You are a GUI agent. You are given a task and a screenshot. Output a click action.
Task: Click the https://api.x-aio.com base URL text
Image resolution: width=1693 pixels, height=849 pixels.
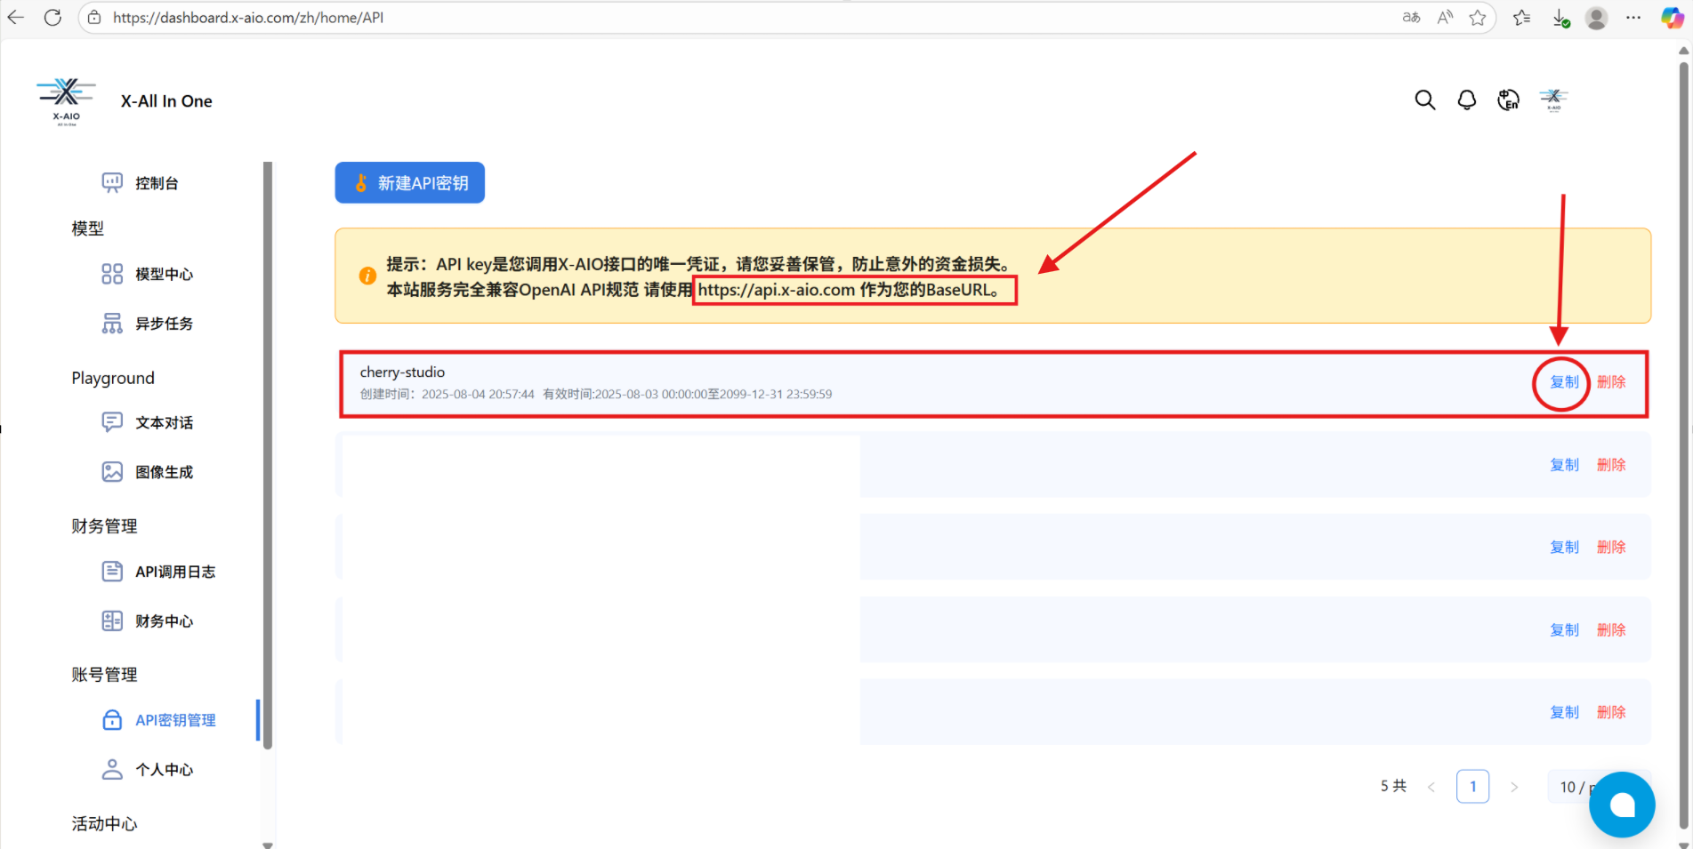click(776, 290)
